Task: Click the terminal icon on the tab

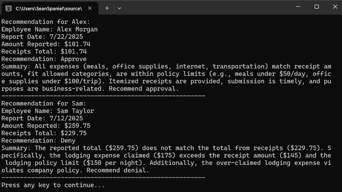Action: (x=8, y=8)
